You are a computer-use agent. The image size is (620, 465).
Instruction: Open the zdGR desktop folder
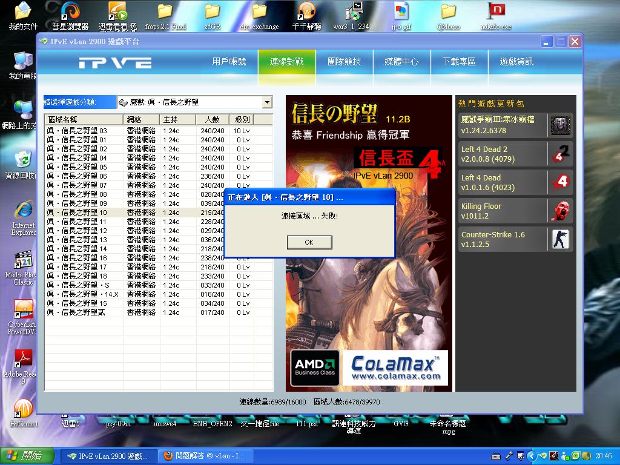pos(213,16)
